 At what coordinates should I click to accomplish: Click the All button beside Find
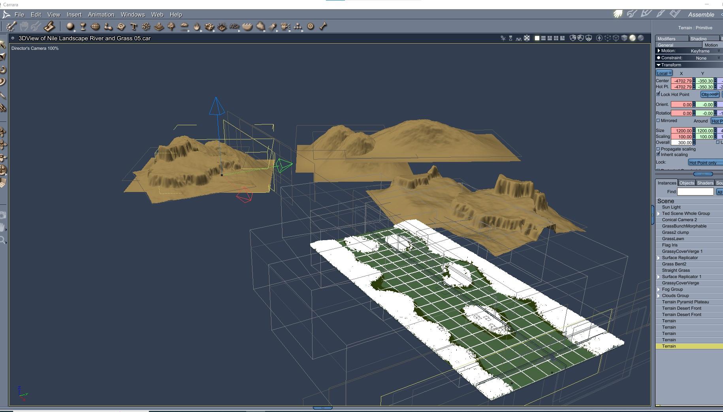pos(719,192)
